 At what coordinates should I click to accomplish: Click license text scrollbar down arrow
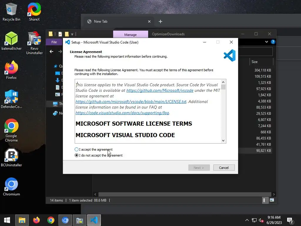[x=223, y=140]
